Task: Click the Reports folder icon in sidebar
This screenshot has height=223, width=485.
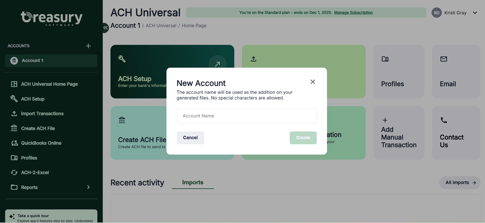Action: click(14, 187)
